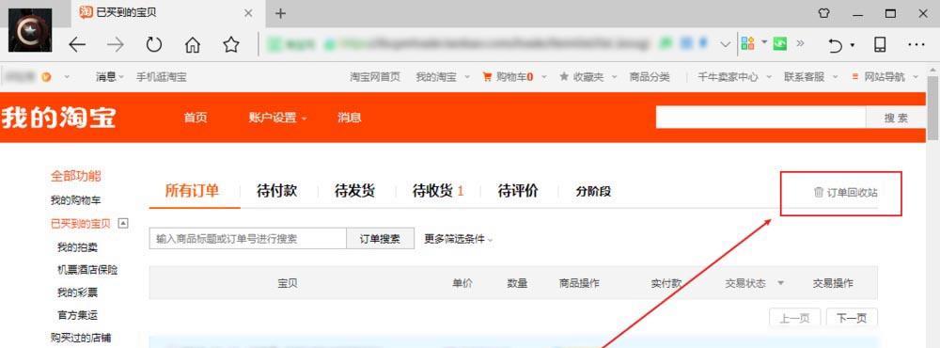Open dropdown next to undo arrow
This screenshot has width=940, height=348.
click(x=852, y=45)
